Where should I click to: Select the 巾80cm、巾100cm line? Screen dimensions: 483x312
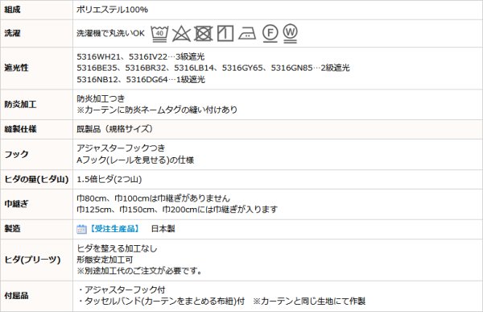tap(154, 198)
